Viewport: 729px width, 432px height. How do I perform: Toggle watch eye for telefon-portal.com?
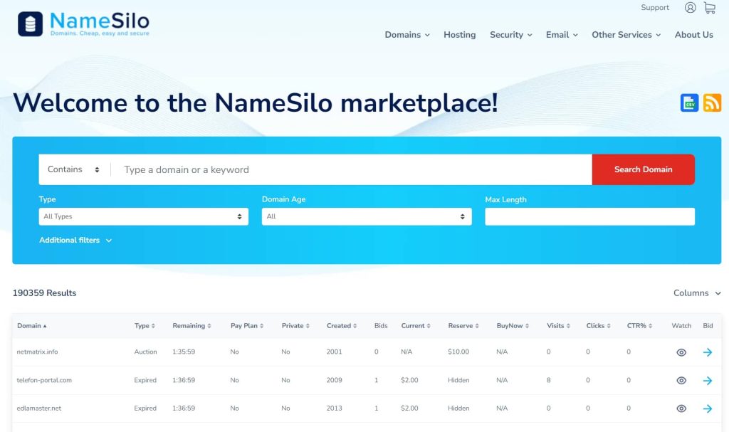coord(681,381)
